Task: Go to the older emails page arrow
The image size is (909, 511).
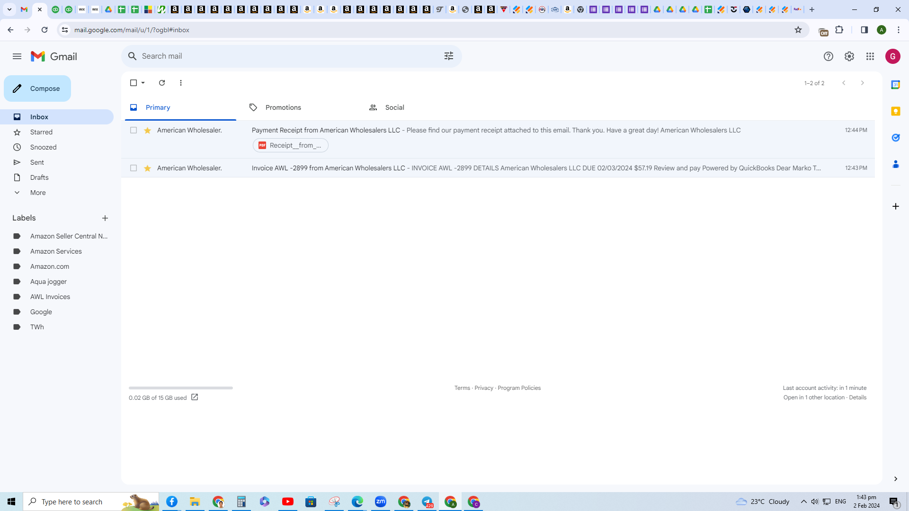Action: point(863,83)
